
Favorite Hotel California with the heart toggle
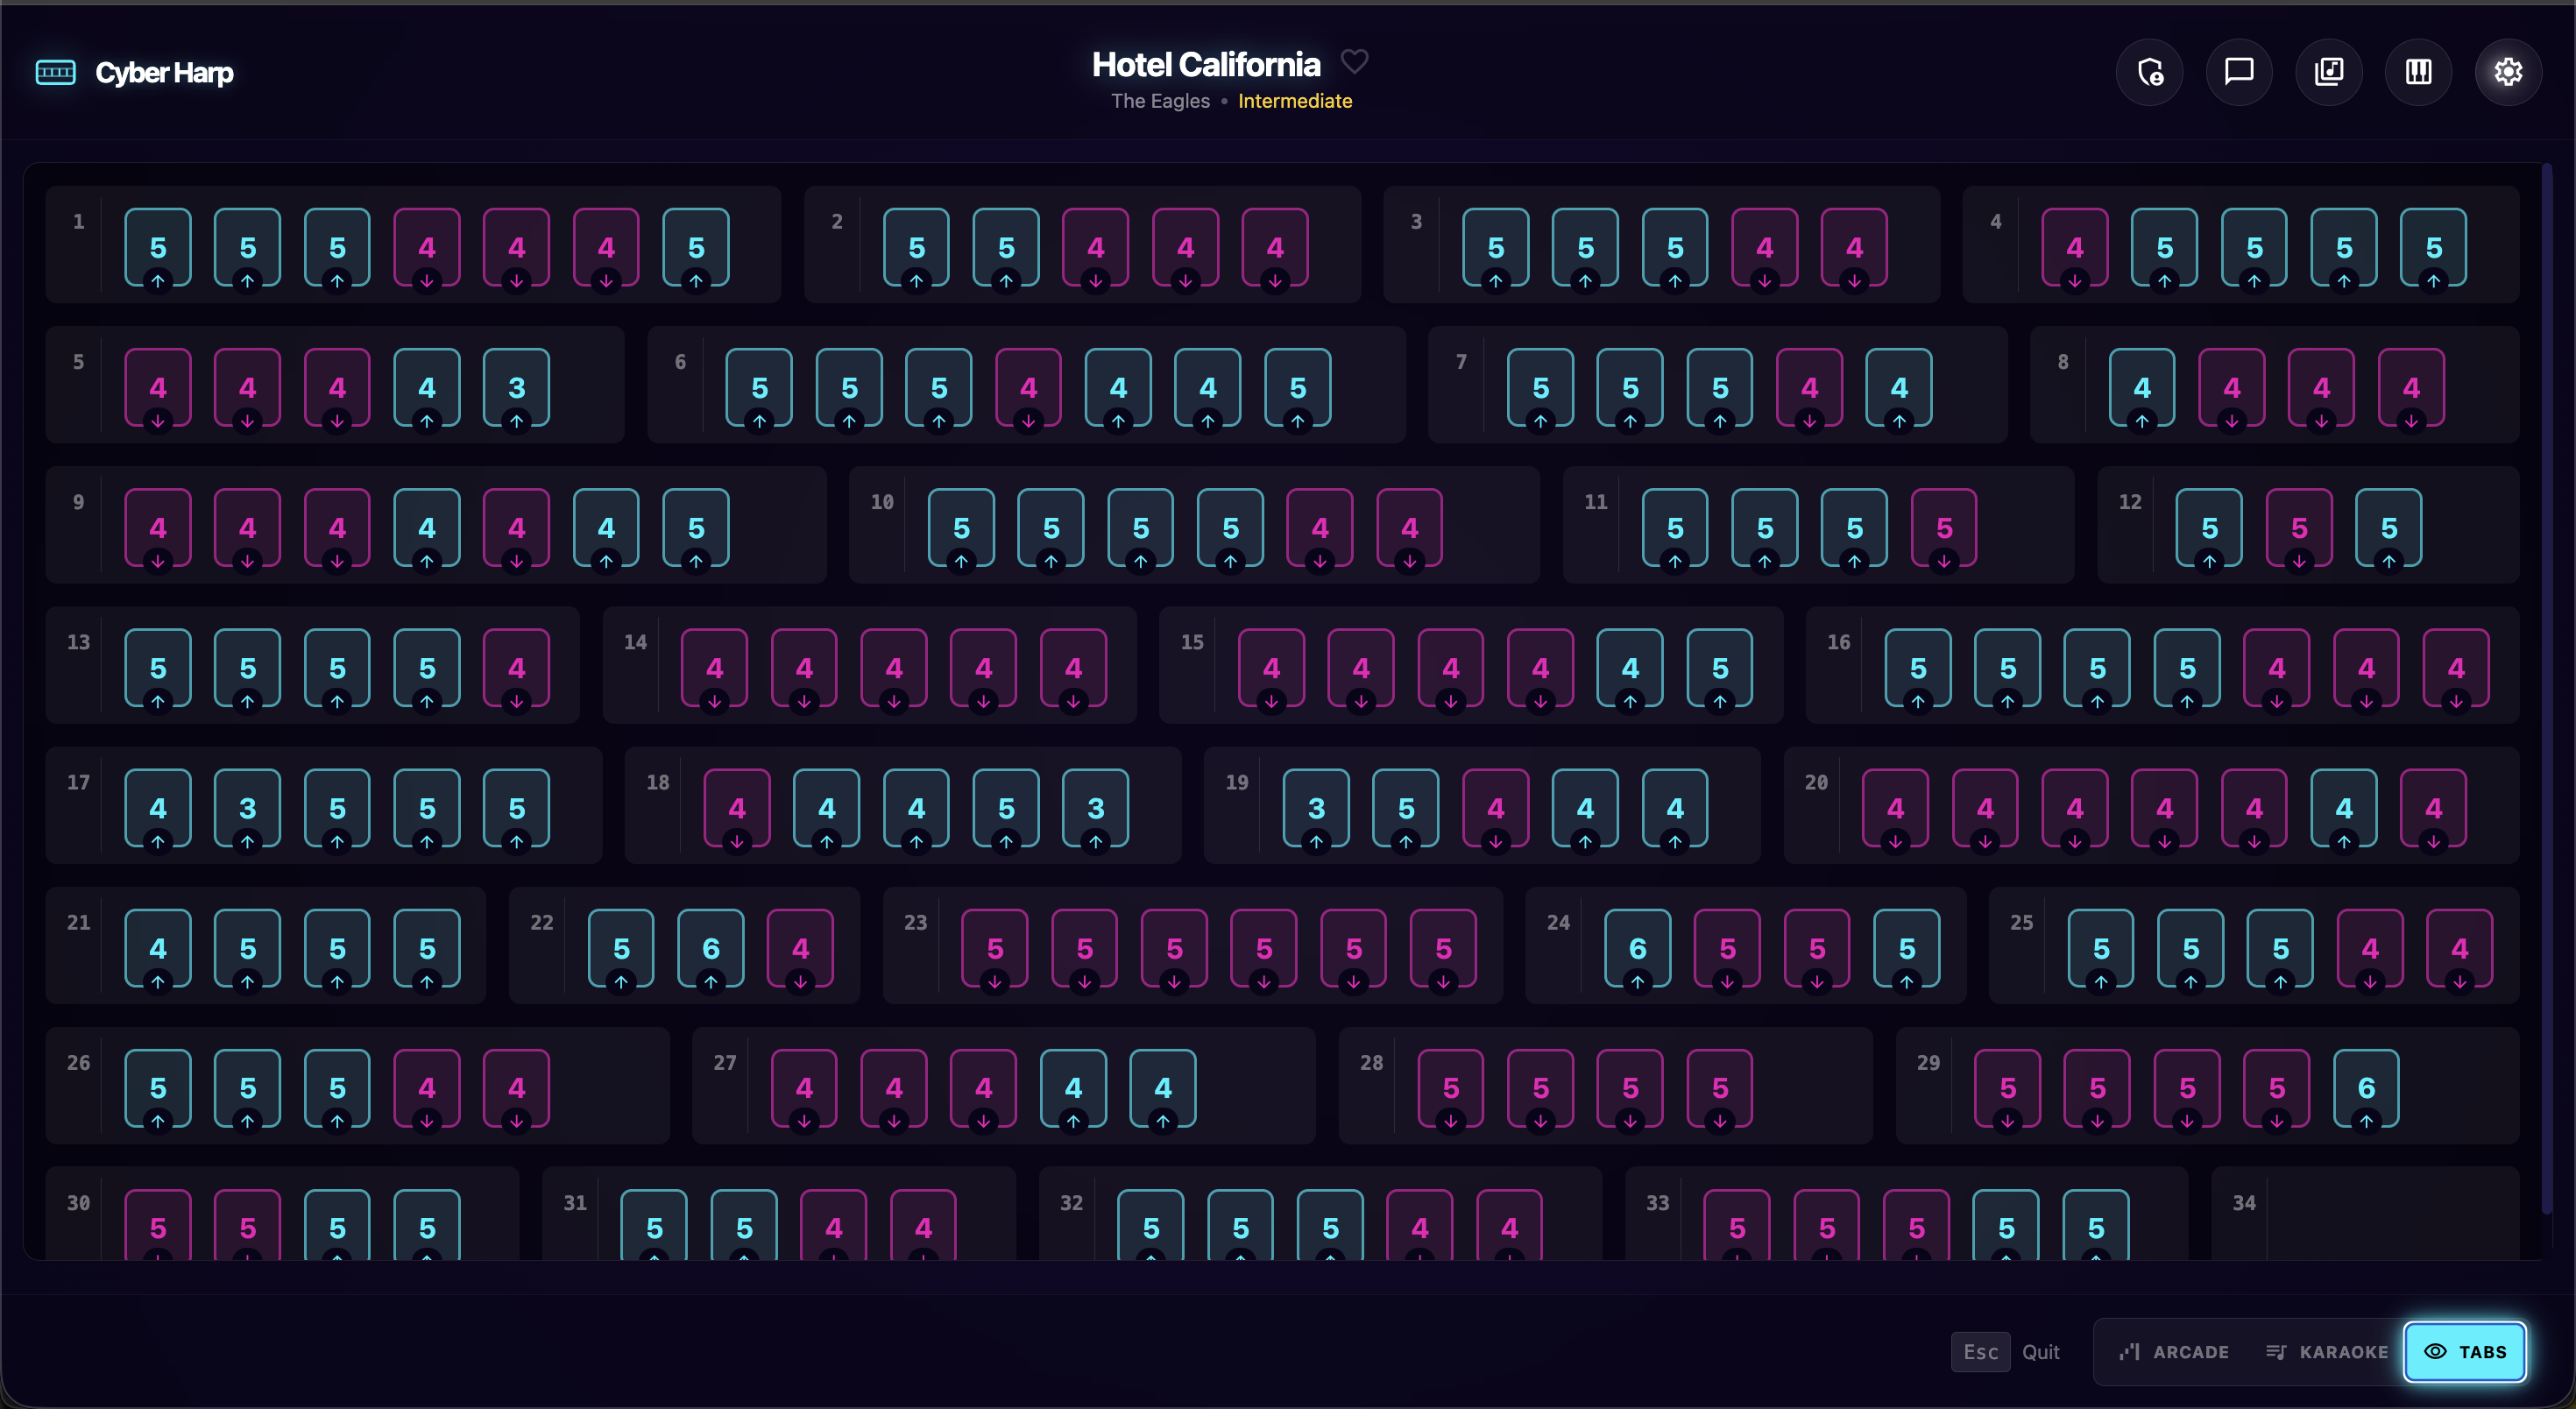click(x=1355, y=61)
